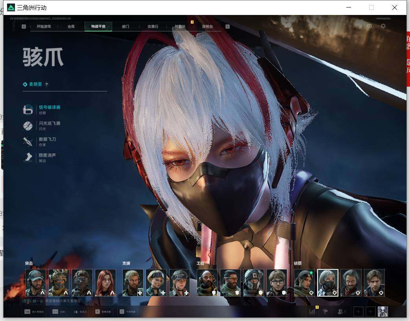Select the 信号破译器 skill icon
This screenshot has width=410, height=321.
click(x=28, y=110)
